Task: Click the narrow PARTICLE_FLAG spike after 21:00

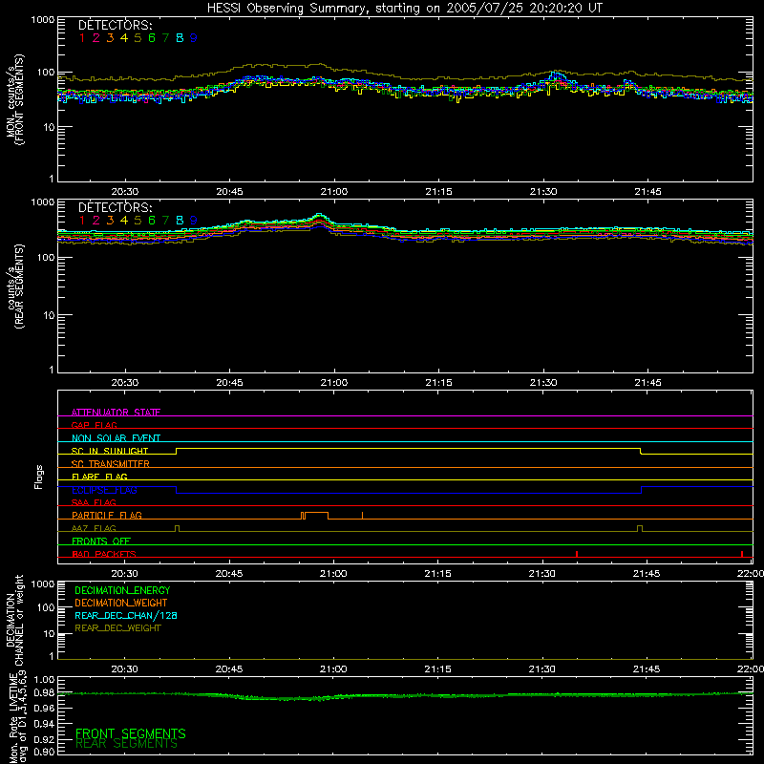Action: [362, 516]
